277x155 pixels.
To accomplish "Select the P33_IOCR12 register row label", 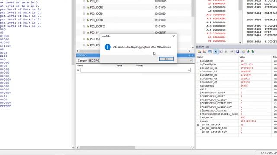I will (97, 26).
